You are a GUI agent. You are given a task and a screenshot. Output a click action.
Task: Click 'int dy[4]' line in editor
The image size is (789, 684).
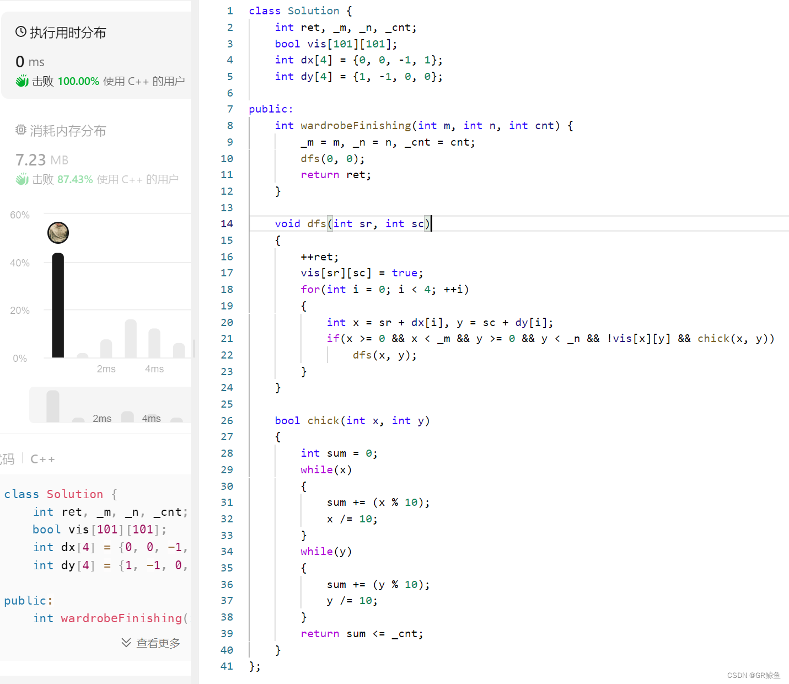[x=358, y=76]
